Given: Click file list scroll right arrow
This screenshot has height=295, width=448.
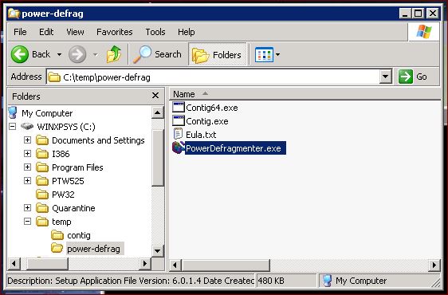Looking at the screenshot, I should pos(434,265).
